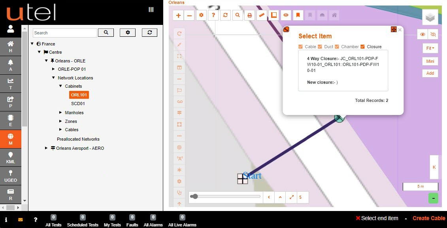Open the Home section in left sidebar
This screenshot has height=228, width=447.
[x=11, y=47]
